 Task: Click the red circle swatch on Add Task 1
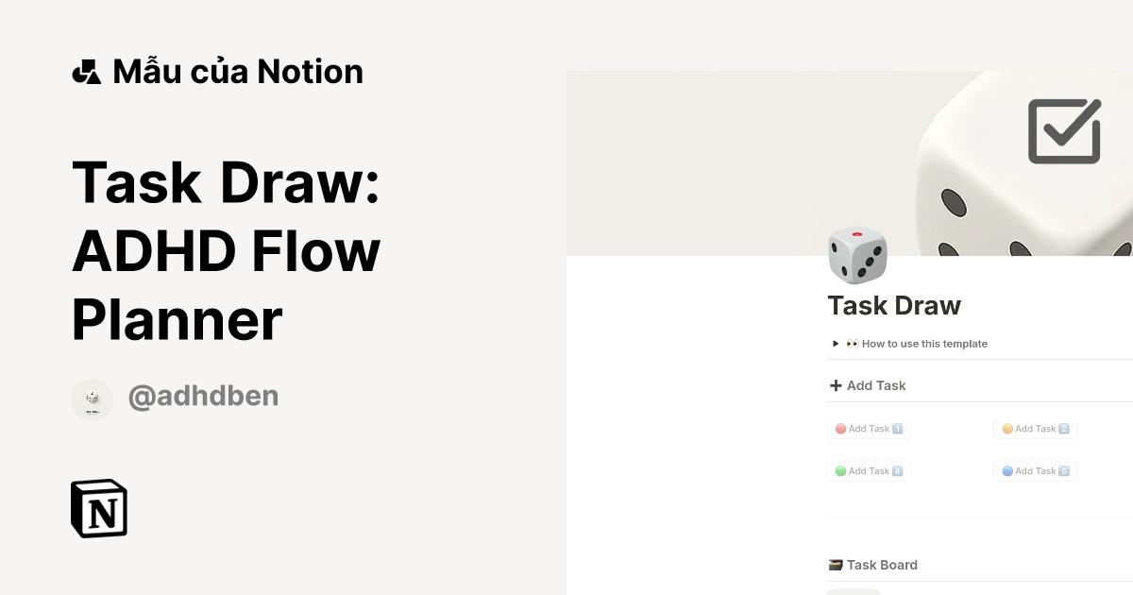click(839, 428)
